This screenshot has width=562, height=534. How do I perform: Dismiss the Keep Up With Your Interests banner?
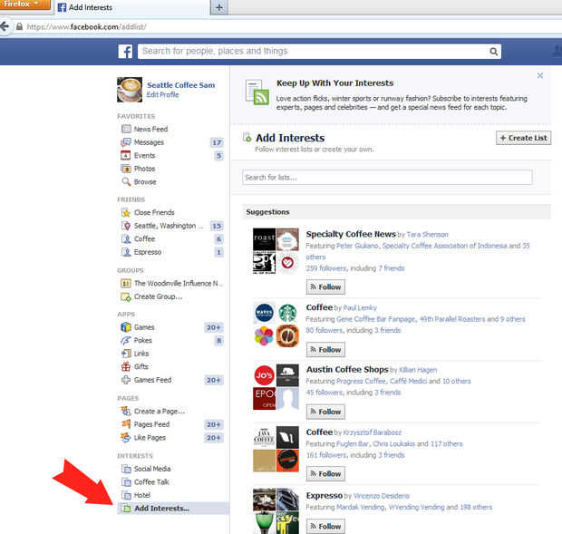click(539, 75)
